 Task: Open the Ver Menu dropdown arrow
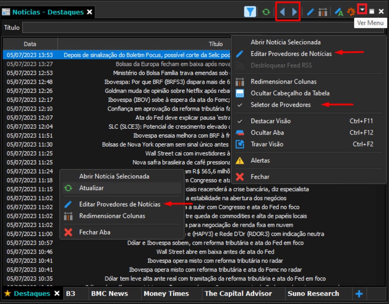pos(363,9)
